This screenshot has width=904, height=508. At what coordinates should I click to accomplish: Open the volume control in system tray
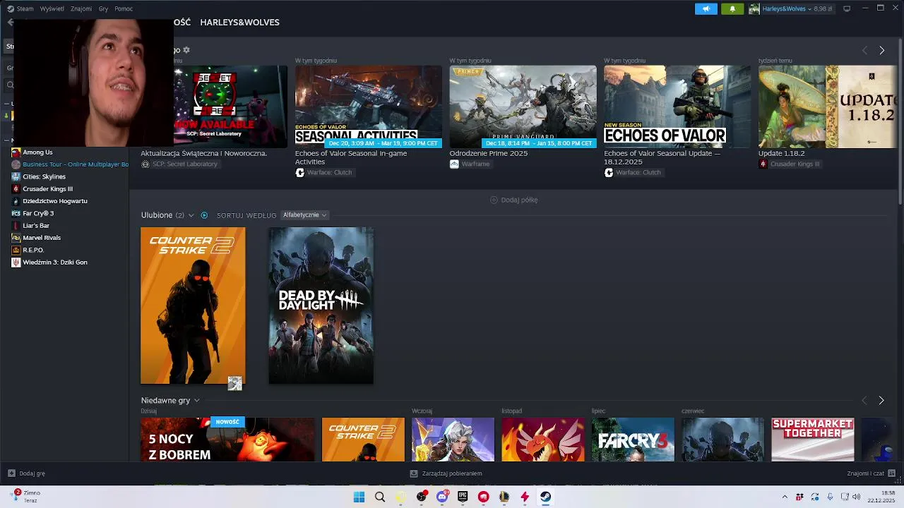[856, 497]
